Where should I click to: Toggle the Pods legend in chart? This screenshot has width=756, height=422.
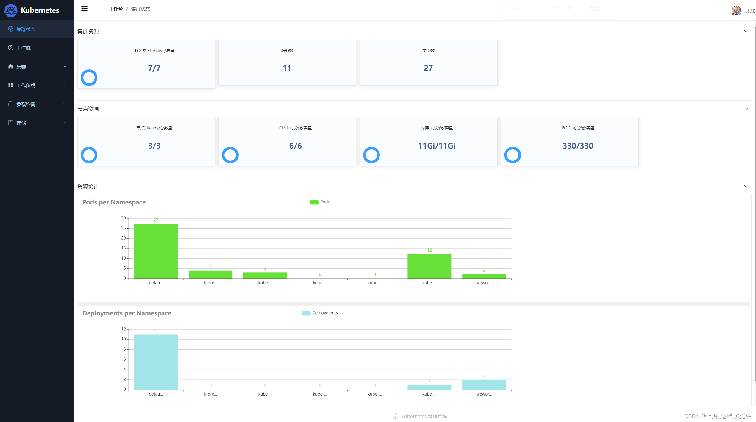(314, 202)
